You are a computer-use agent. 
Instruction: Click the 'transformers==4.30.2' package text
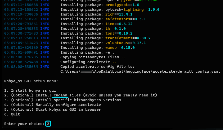(128, 38)
